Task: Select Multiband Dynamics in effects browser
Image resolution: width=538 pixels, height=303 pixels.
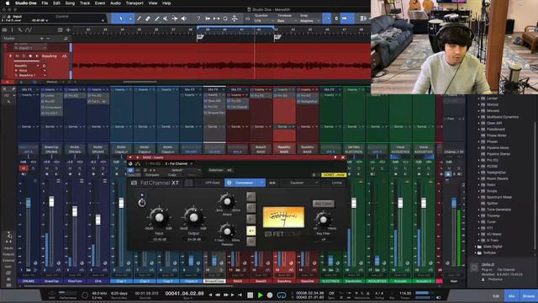Action: tap(503, 117)
